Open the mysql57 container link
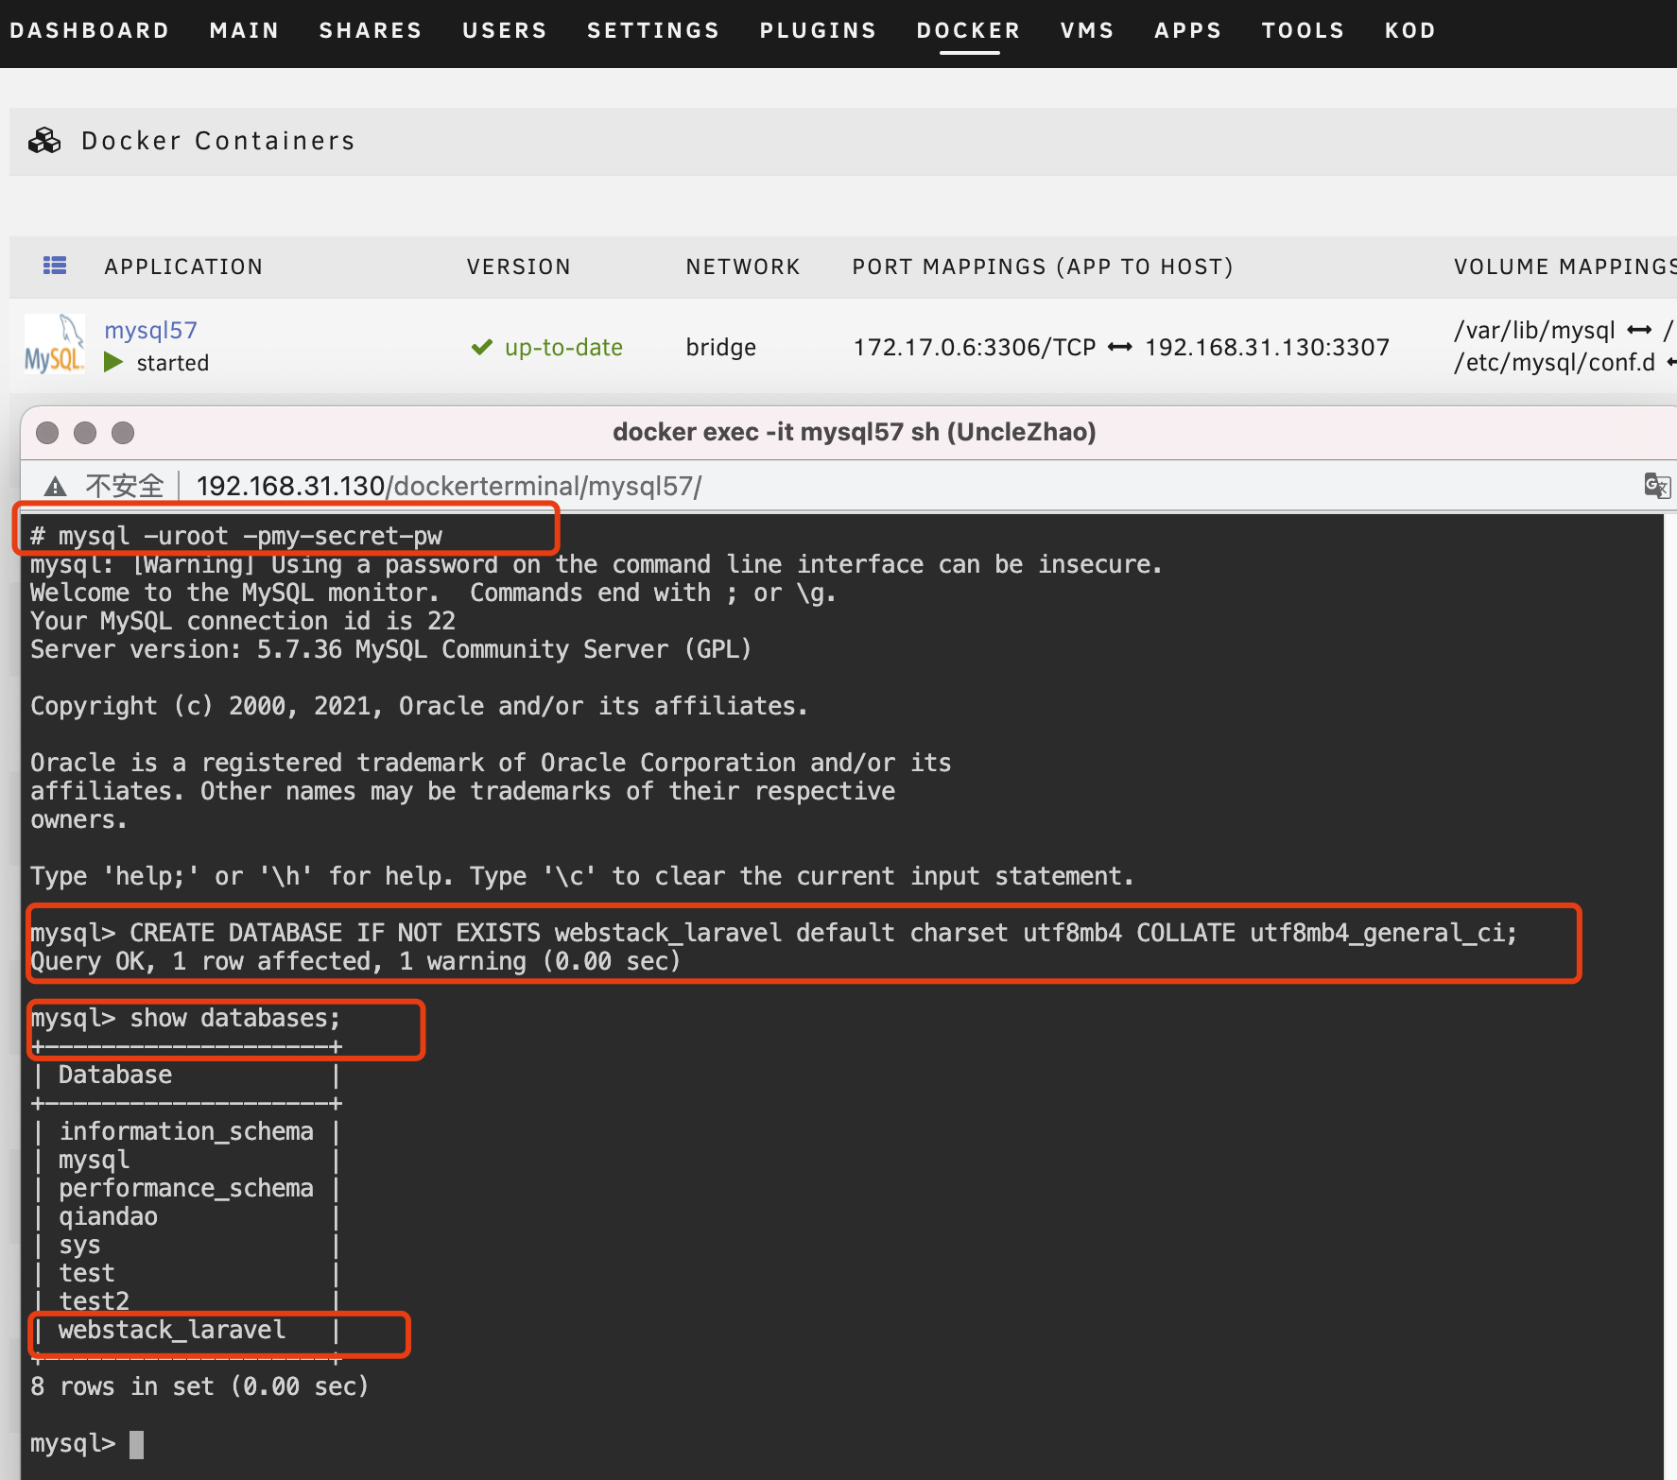The height and width of the screenshot is (1480, 1677). click(x=150, y=330)
